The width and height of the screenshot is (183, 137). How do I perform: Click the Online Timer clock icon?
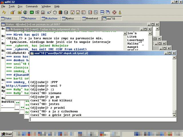pos(55,12)
